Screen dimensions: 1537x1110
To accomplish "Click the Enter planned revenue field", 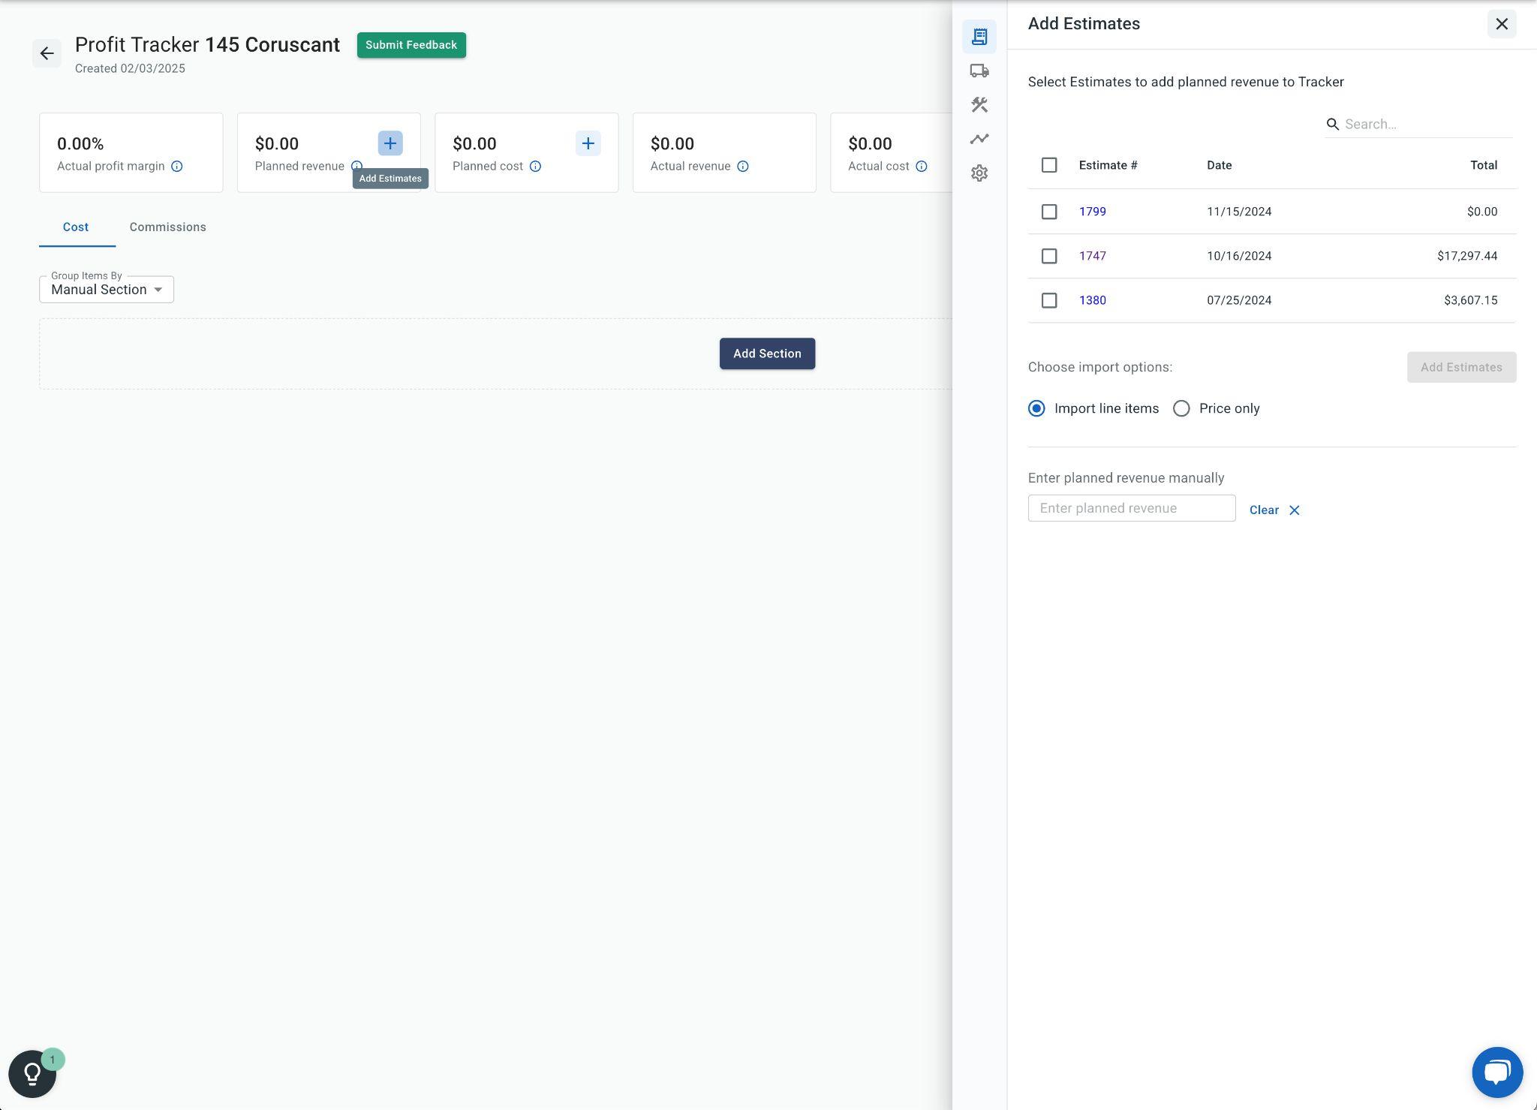I will [x=1131, y=508].
